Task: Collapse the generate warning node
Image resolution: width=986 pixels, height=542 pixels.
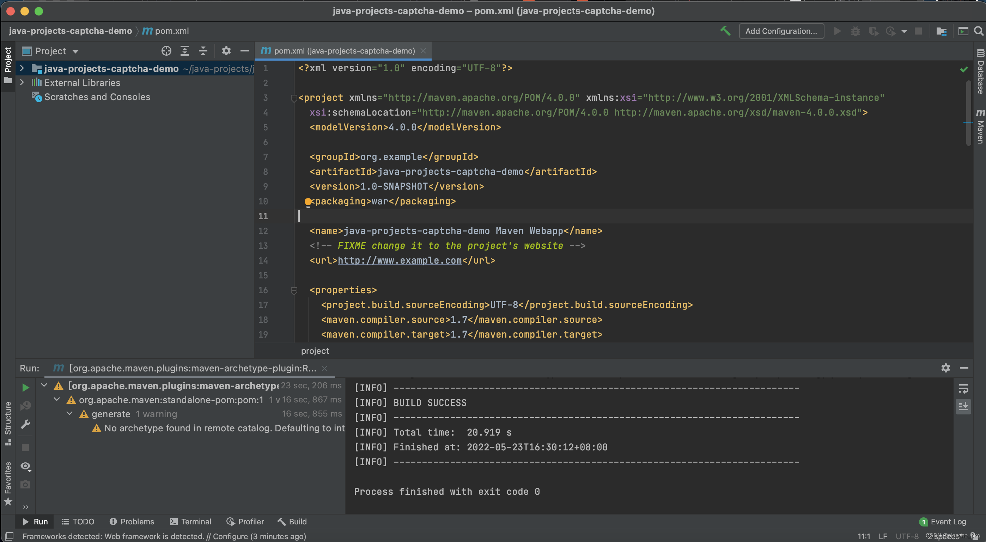Action: pos(70,413)
